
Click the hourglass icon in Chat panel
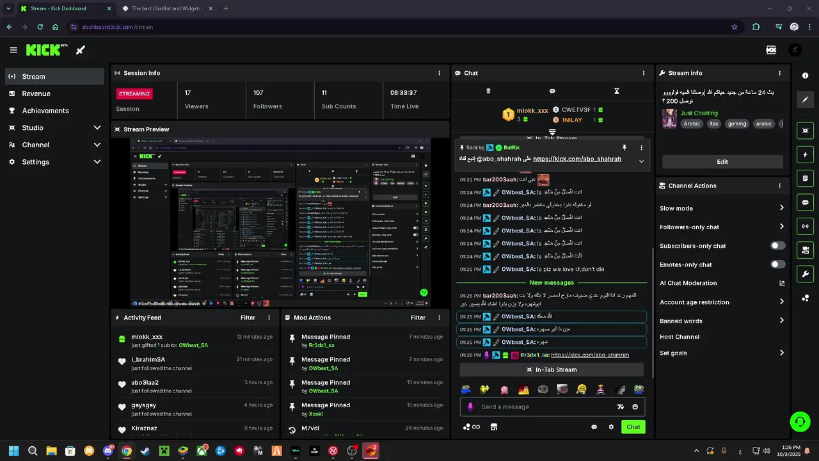pyautogui.click(x=617, y=91)
